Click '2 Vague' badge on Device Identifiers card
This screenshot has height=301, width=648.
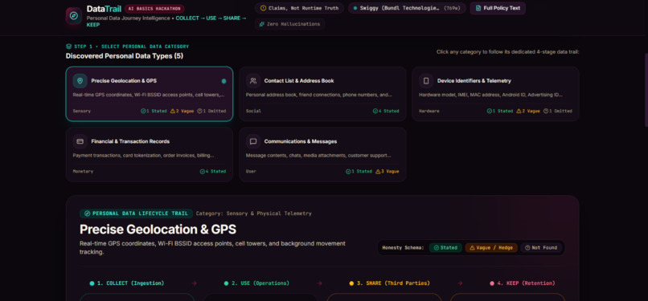point(528,111)
